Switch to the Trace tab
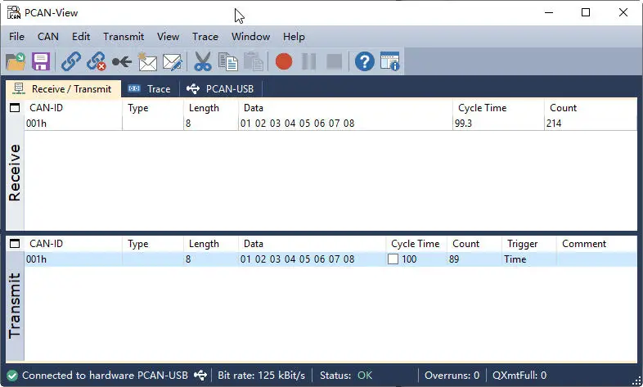This screenshot has height=387, width=643. click(x=150, y=89)
